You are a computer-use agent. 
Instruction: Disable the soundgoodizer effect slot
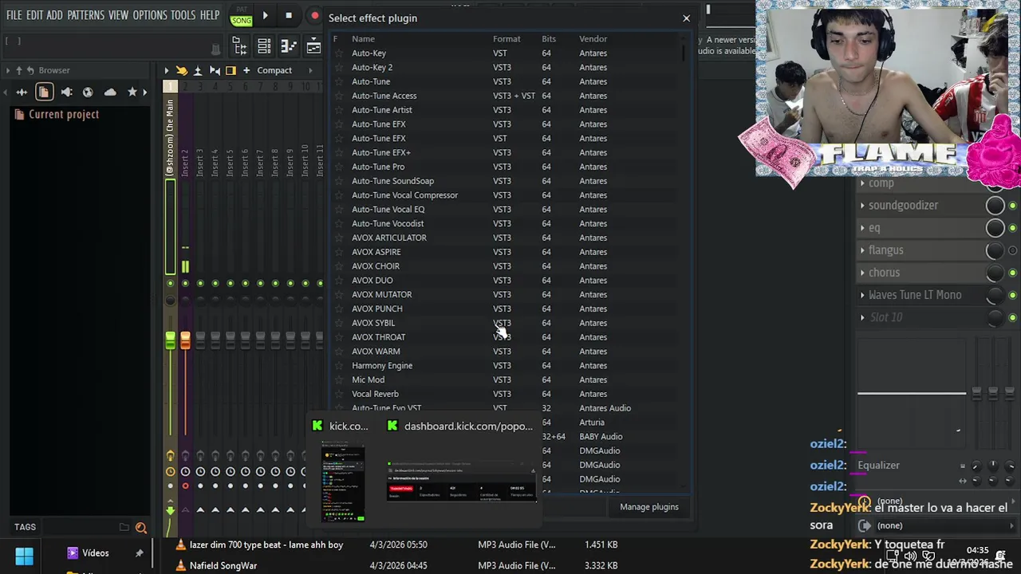[x=1013, y=206]
